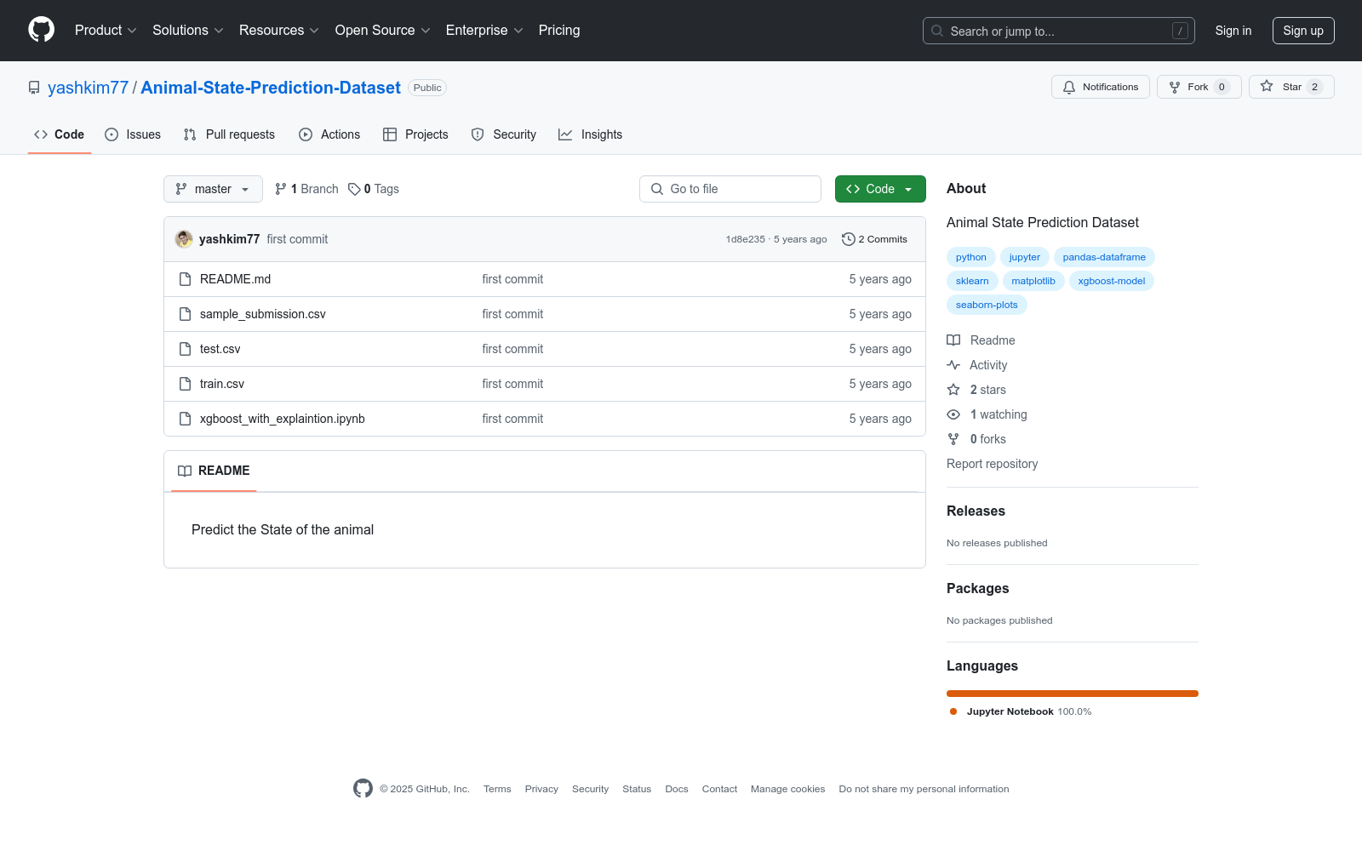Image resolution: width=1362 pixels, height=851 pixels.
Task: Click the bell Notifications button
Action: coord(1101,87)
